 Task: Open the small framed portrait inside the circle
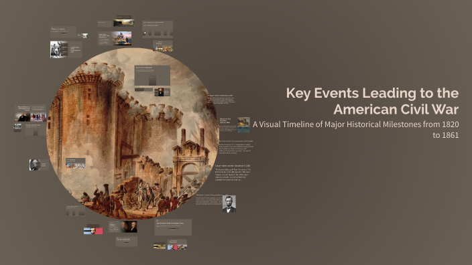pyautogui.click(x=161, y=92)
